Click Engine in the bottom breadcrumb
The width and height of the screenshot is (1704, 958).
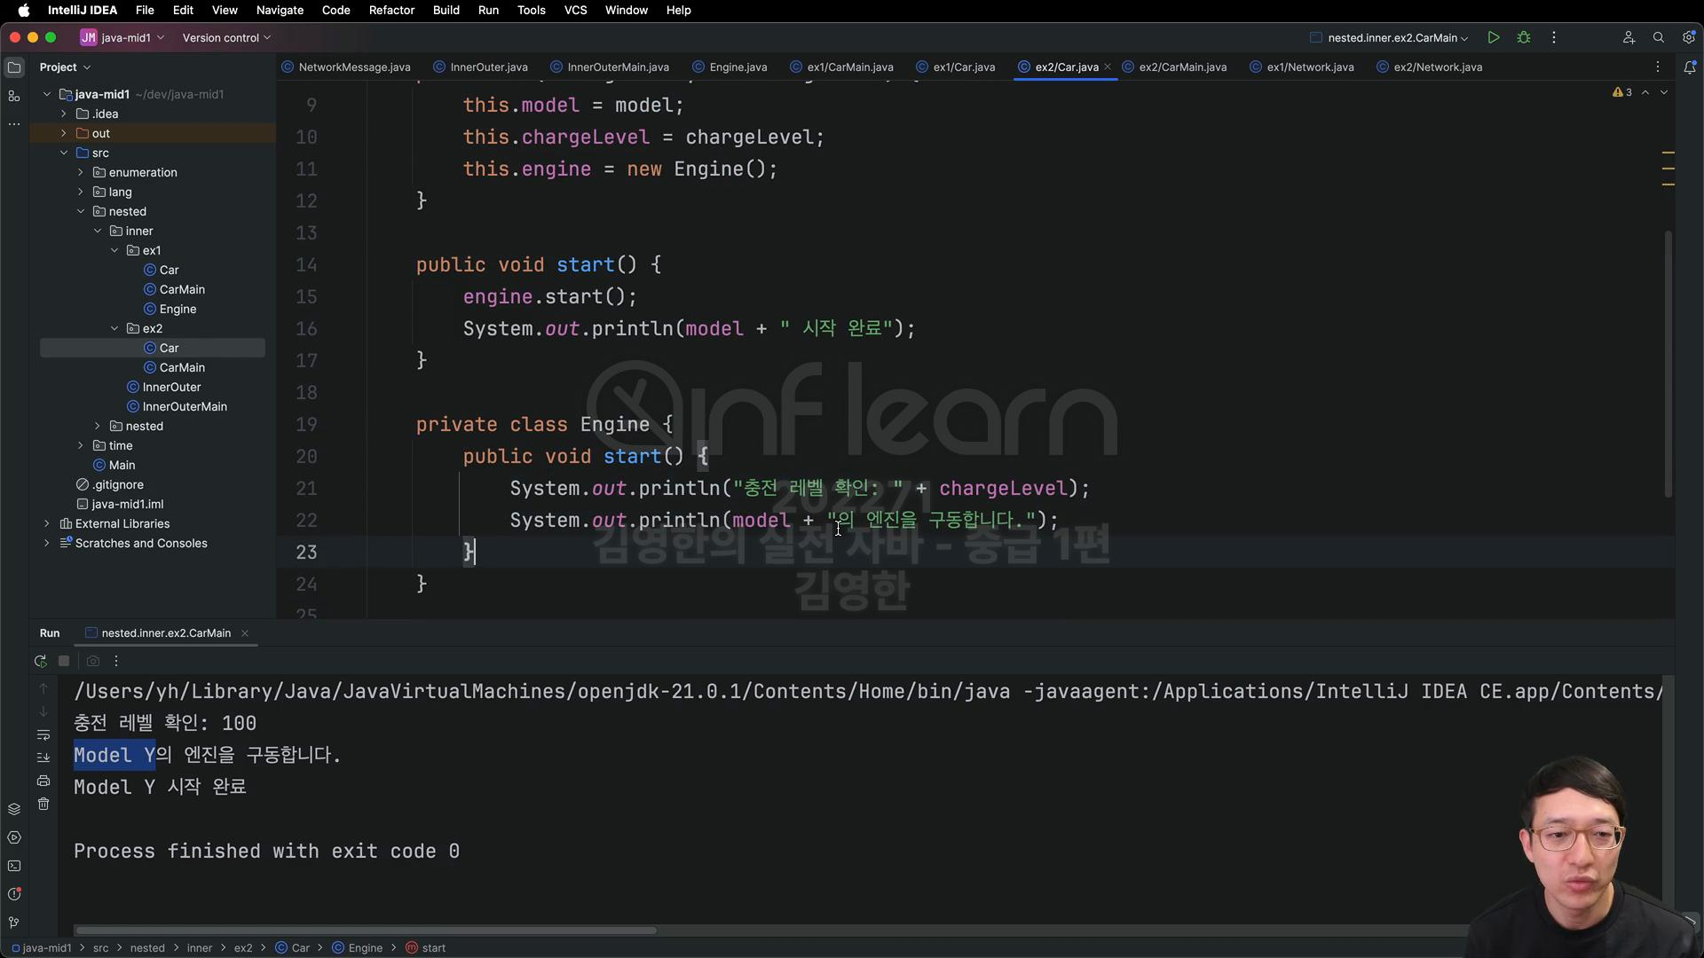pos(358,948)
